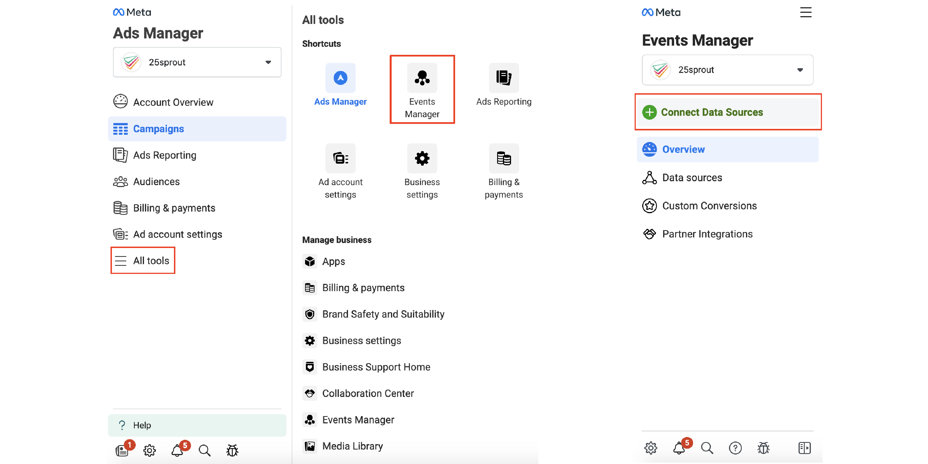Open Brand Safety and Suitability
Image resolution: width=928 pixels, height=464 pixels.
[374, 314]
